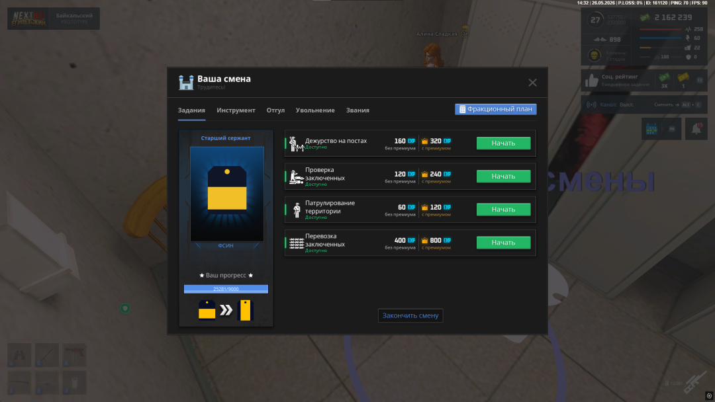Click the premium crown icon in Перевозка row

(424, 241)
